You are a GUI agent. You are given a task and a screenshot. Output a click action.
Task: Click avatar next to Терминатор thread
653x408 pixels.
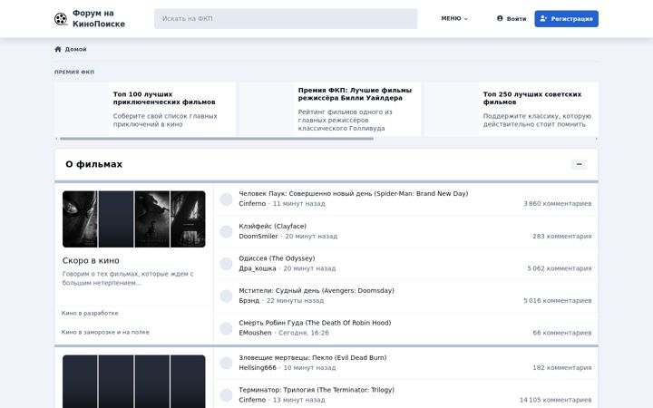(x=226, y=395)
